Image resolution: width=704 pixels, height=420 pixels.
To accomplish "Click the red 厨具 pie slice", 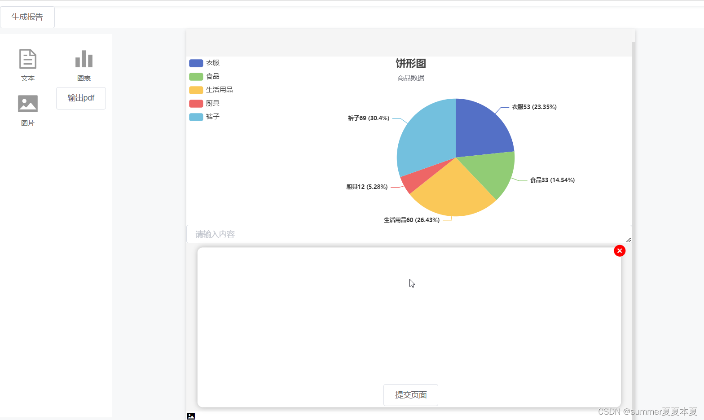I will coord(413,180).
